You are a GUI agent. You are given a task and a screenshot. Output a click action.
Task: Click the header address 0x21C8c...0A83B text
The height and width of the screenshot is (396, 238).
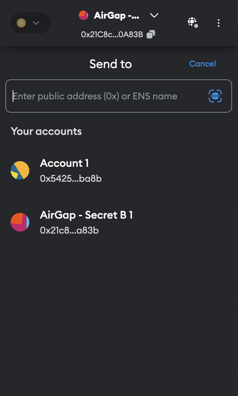pos(112,34)
